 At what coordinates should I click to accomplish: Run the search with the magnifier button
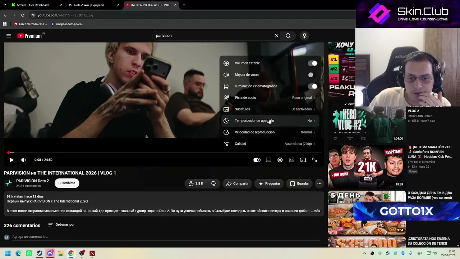(x=288, y=36)
